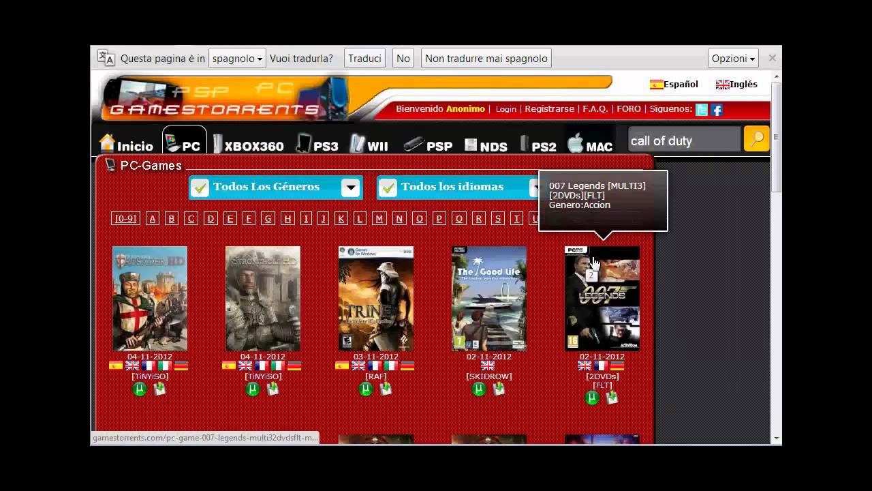Select the PC platform tab
872x491 pixels.
point(184,140)
